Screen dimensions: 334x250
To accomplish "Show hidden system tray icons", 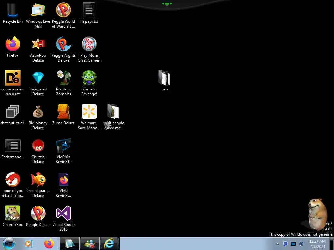I will (x=277, y=244).
